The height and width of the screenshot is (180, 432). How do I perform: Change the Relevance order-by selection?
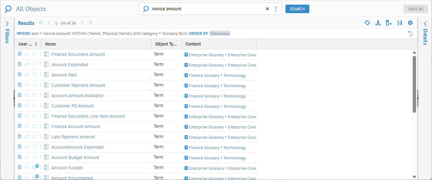(220, 33)
